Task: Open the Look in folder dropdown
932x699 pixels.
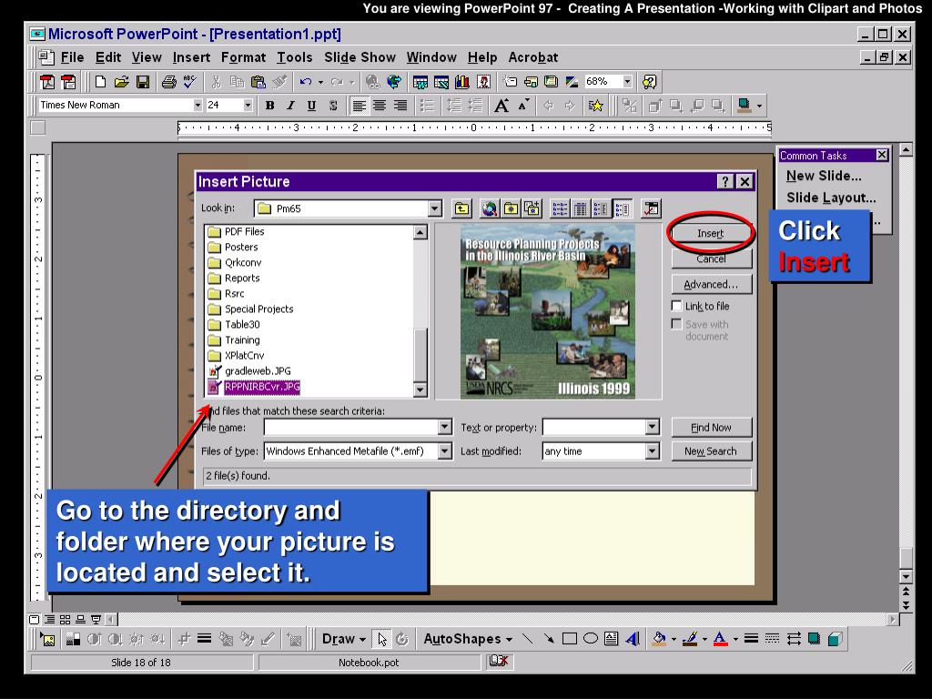Action: coord(435,208)
